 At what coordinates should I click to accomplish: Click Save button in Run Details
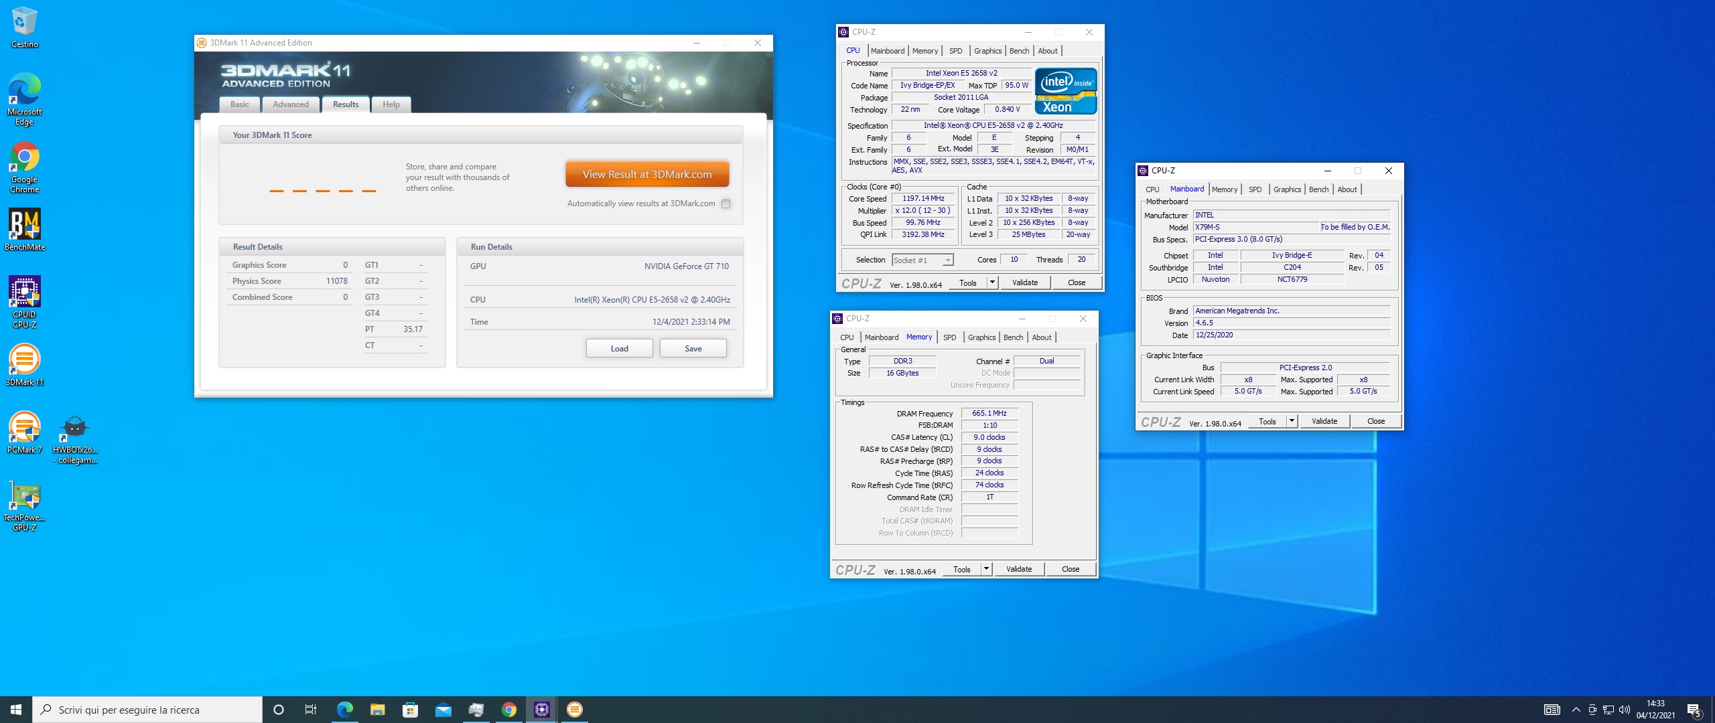coord(693,348)
